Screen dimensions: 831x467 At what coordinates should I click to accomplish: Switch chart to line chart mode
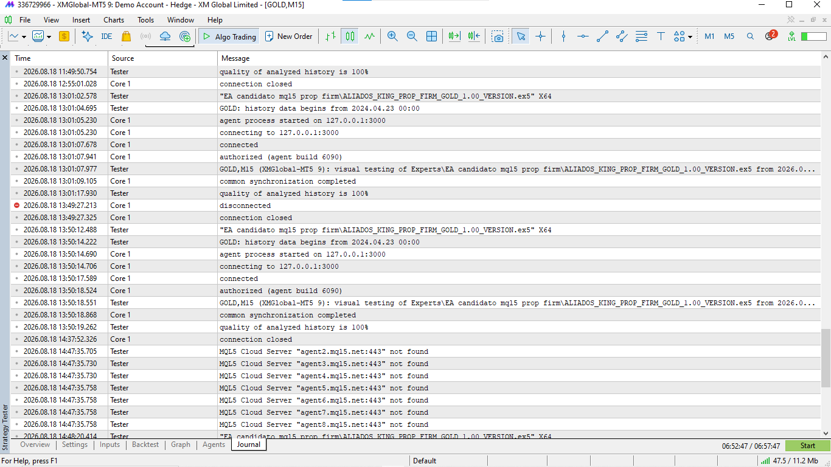pyautogui.click(x=369, y=36)
